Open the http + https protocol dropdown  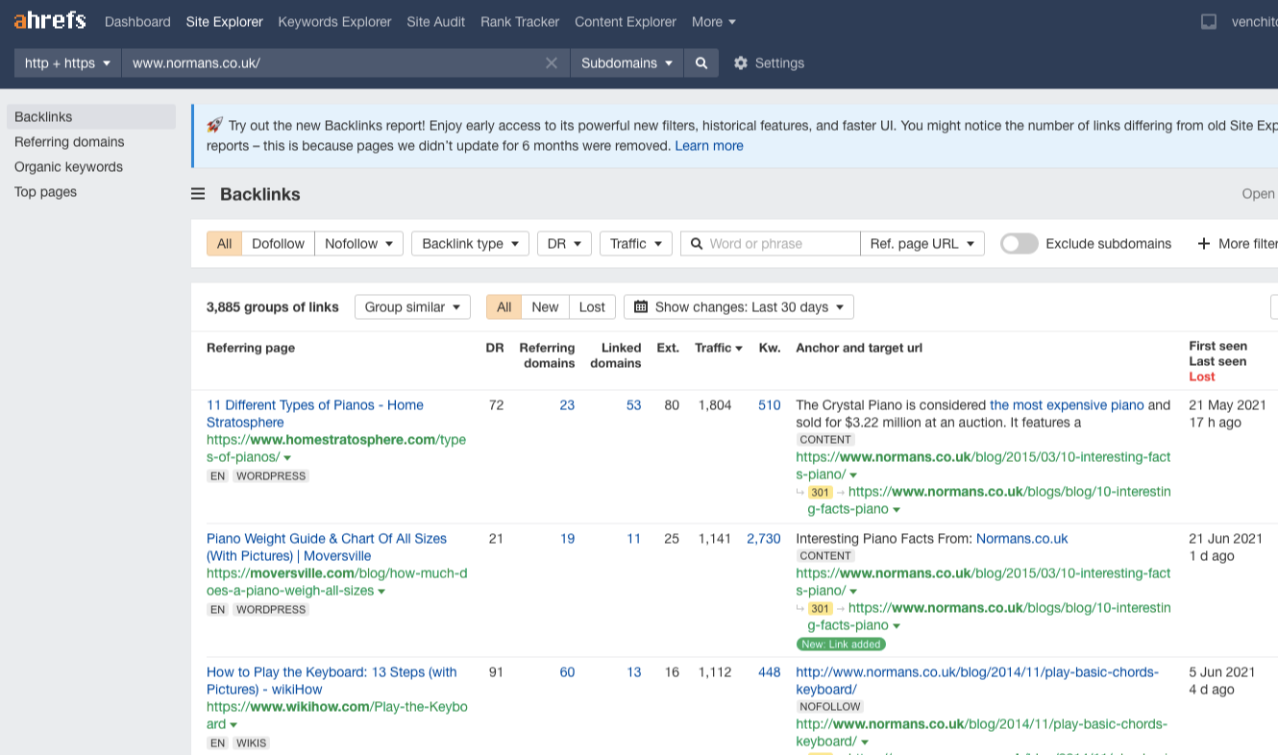(67, 63)
